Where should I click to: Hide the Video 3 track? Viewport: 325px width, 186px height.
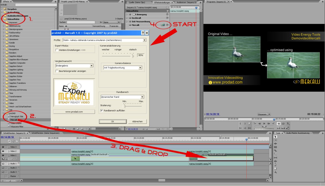(x=3, y=147)
